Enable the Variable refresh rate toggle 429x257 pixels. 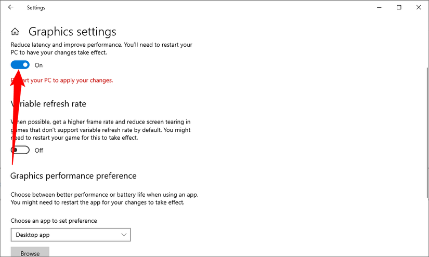point(20,150)
